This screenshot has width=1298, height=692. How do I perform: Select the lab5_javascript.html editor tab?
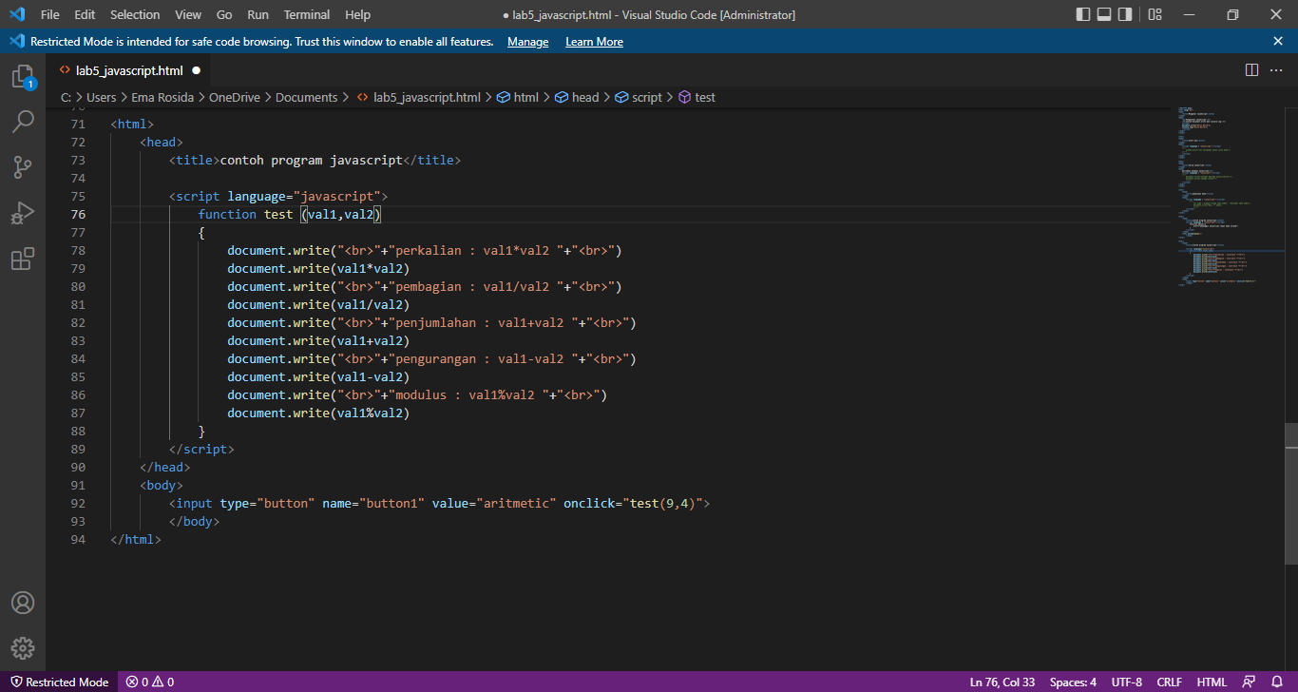[129, 70]
